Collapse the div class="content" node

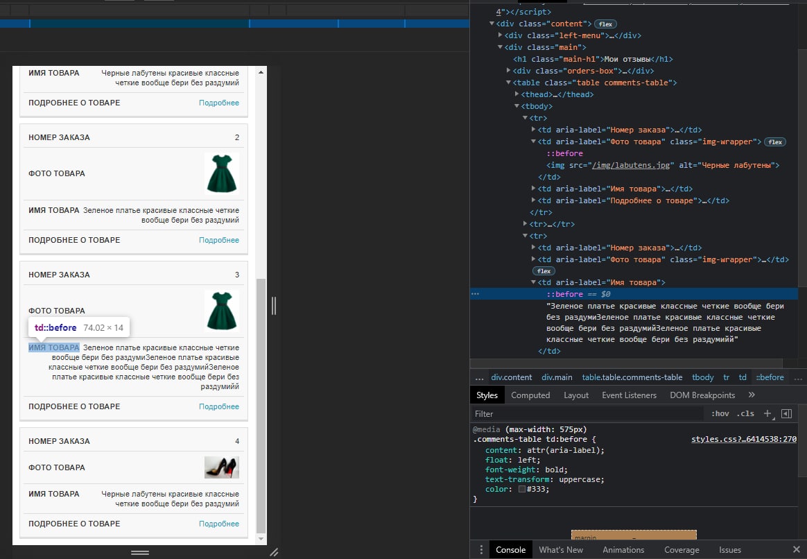(492, 24)
